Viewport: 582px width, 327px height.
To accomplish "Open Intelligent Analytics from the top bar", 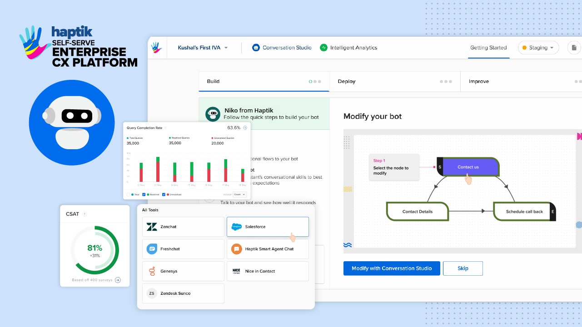I will click(348, 48).
